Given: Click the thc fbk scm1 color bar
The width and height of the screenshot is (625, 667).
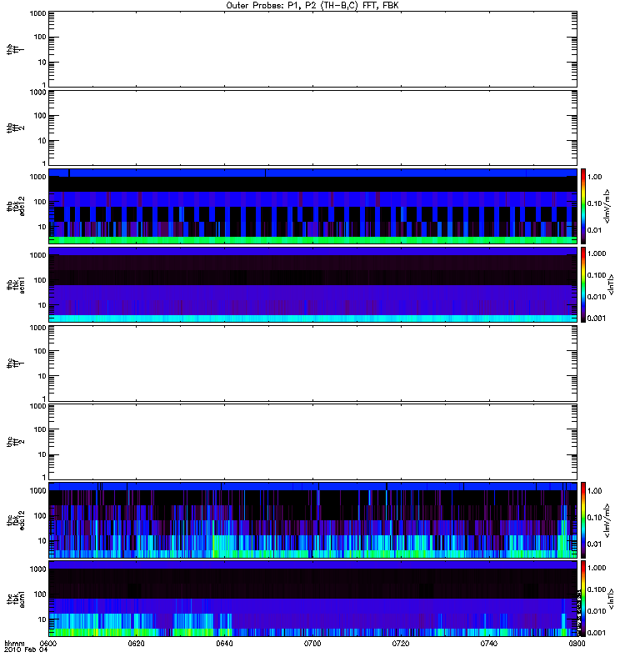Looking at the screenshot, I should [582, 599].
